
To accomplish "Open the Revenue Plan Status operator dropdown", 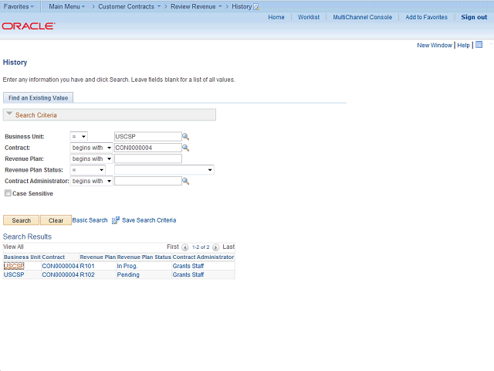I will tap(87, 170).
